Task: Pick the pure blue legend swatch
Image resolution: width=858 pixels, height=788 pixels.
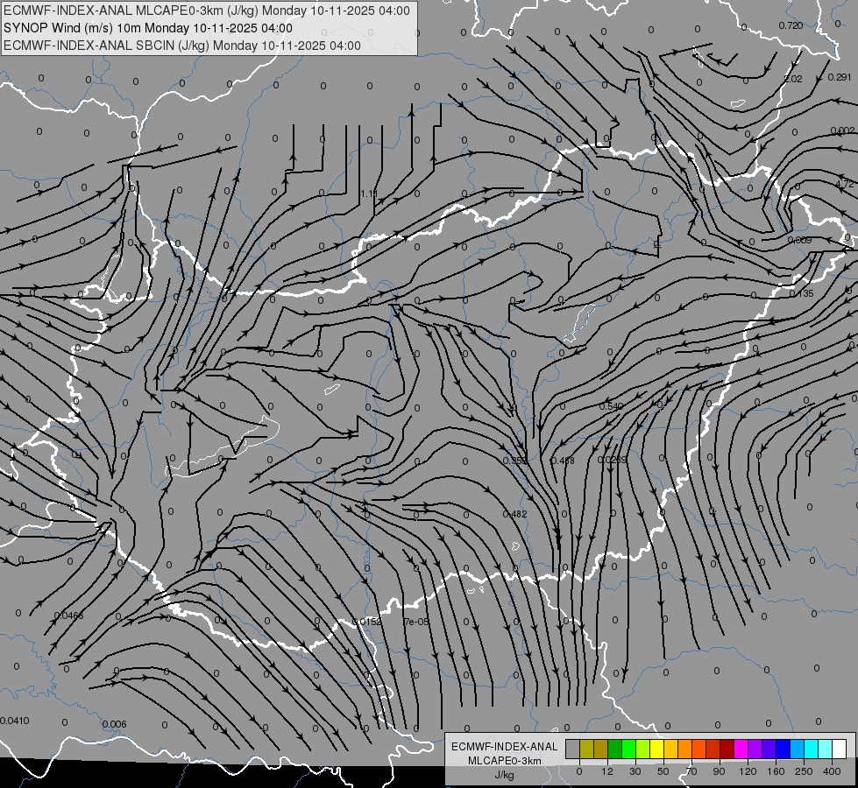Action: coord(783,749)
